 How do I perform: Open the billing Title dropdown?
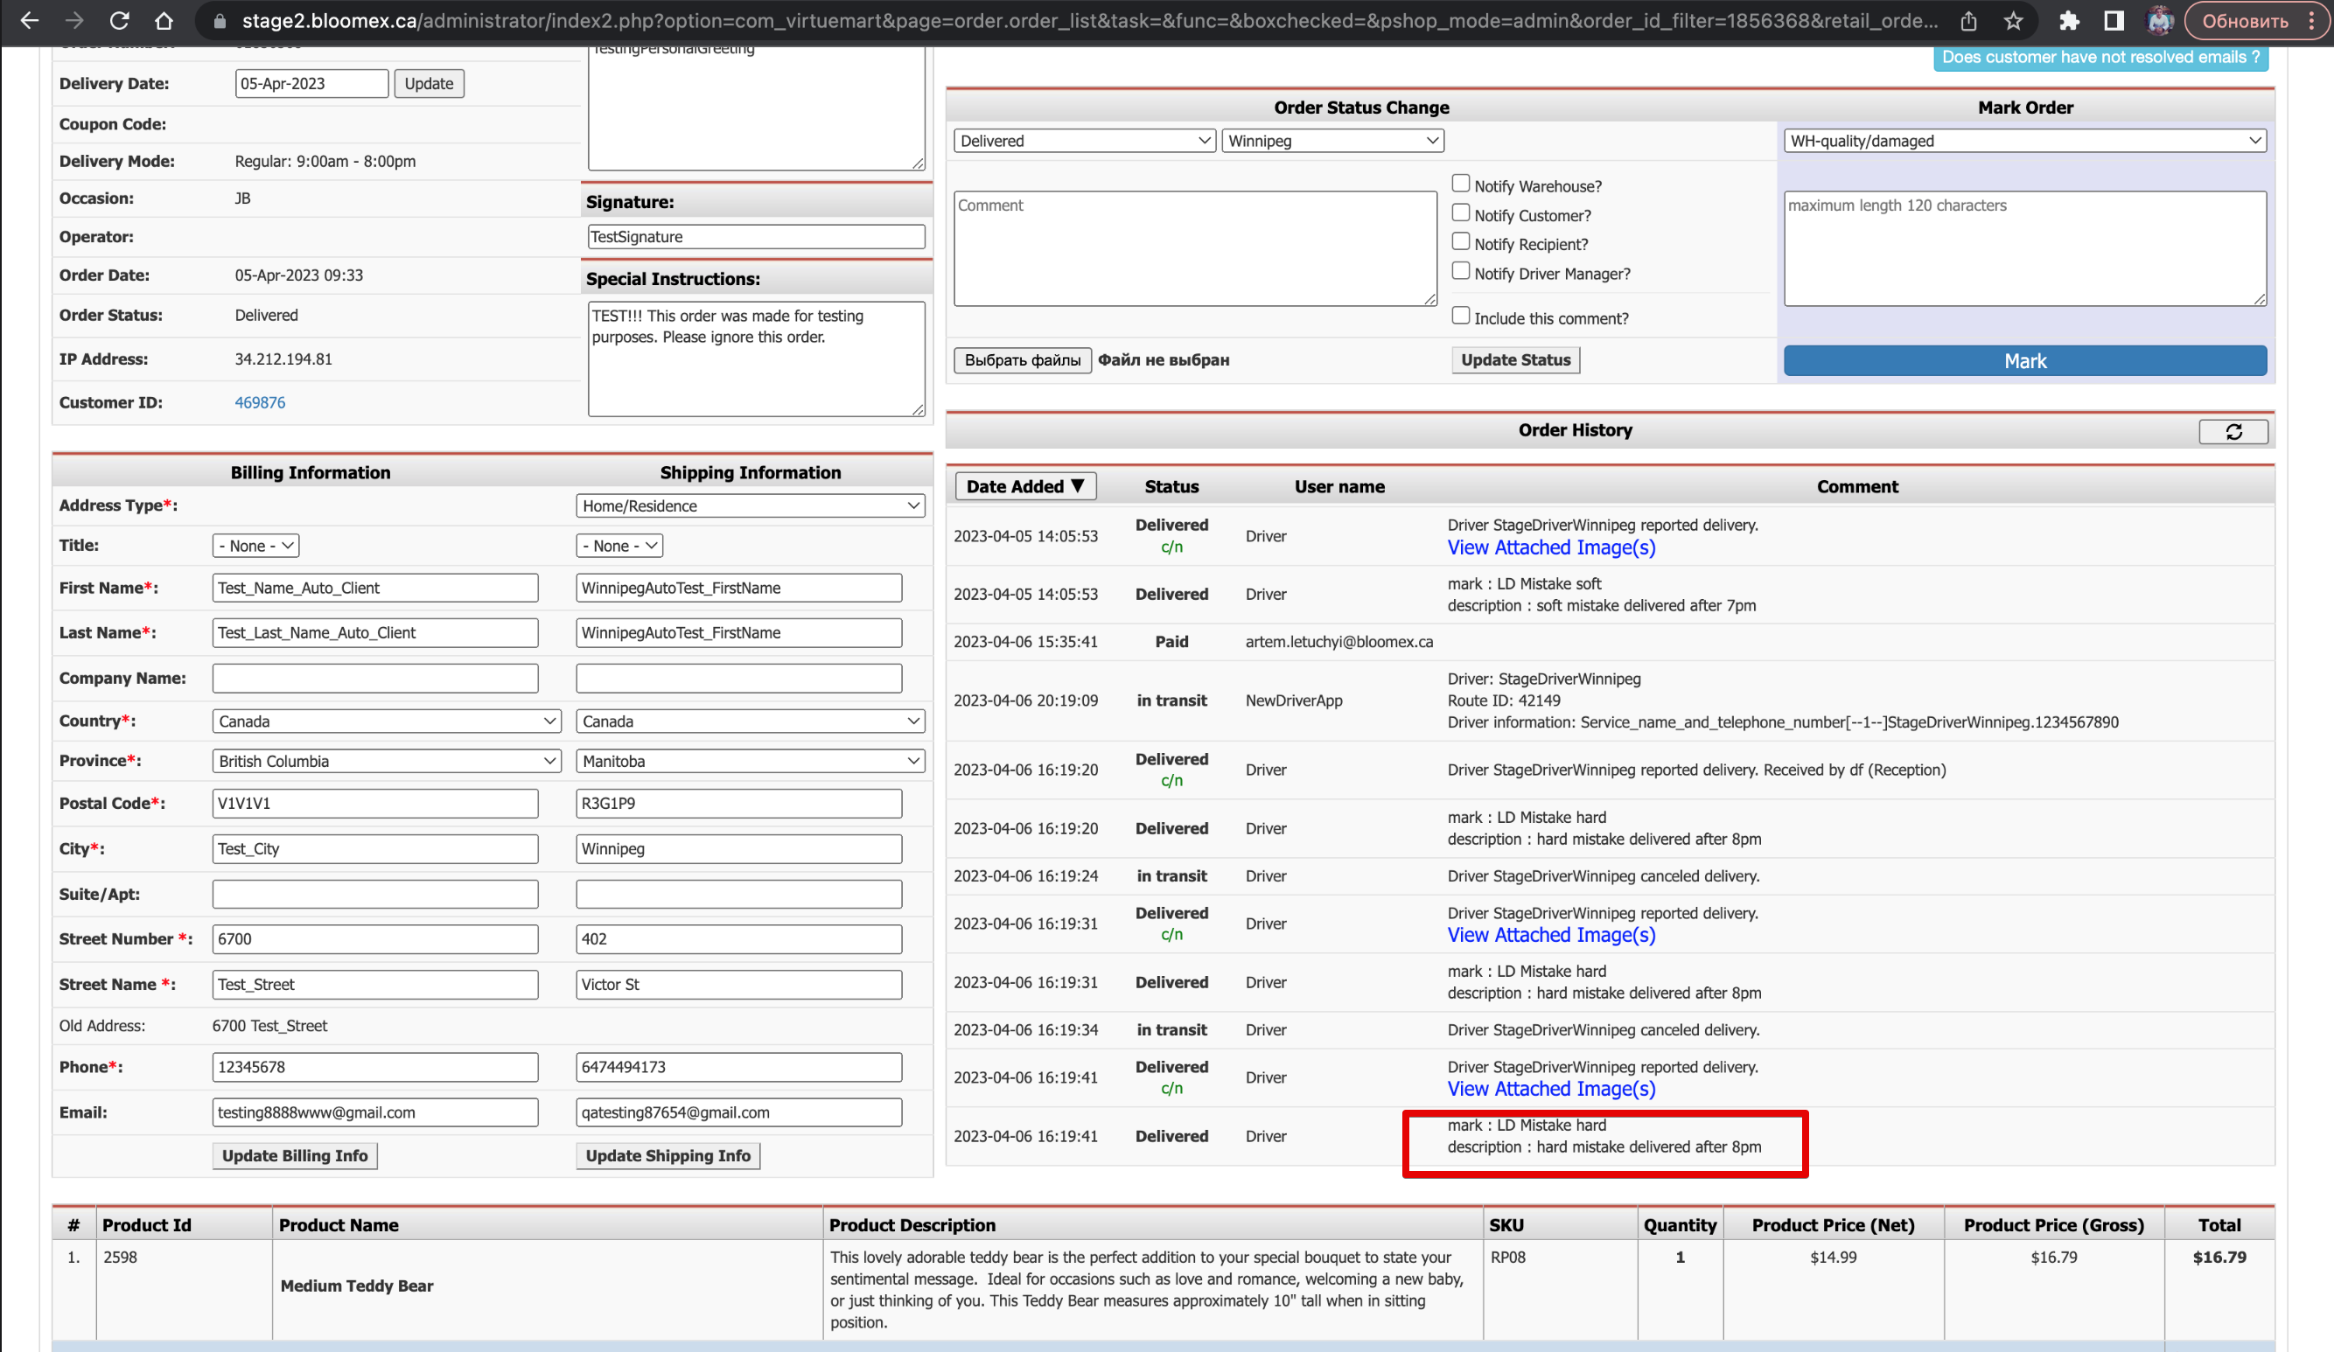click(255, 547)
